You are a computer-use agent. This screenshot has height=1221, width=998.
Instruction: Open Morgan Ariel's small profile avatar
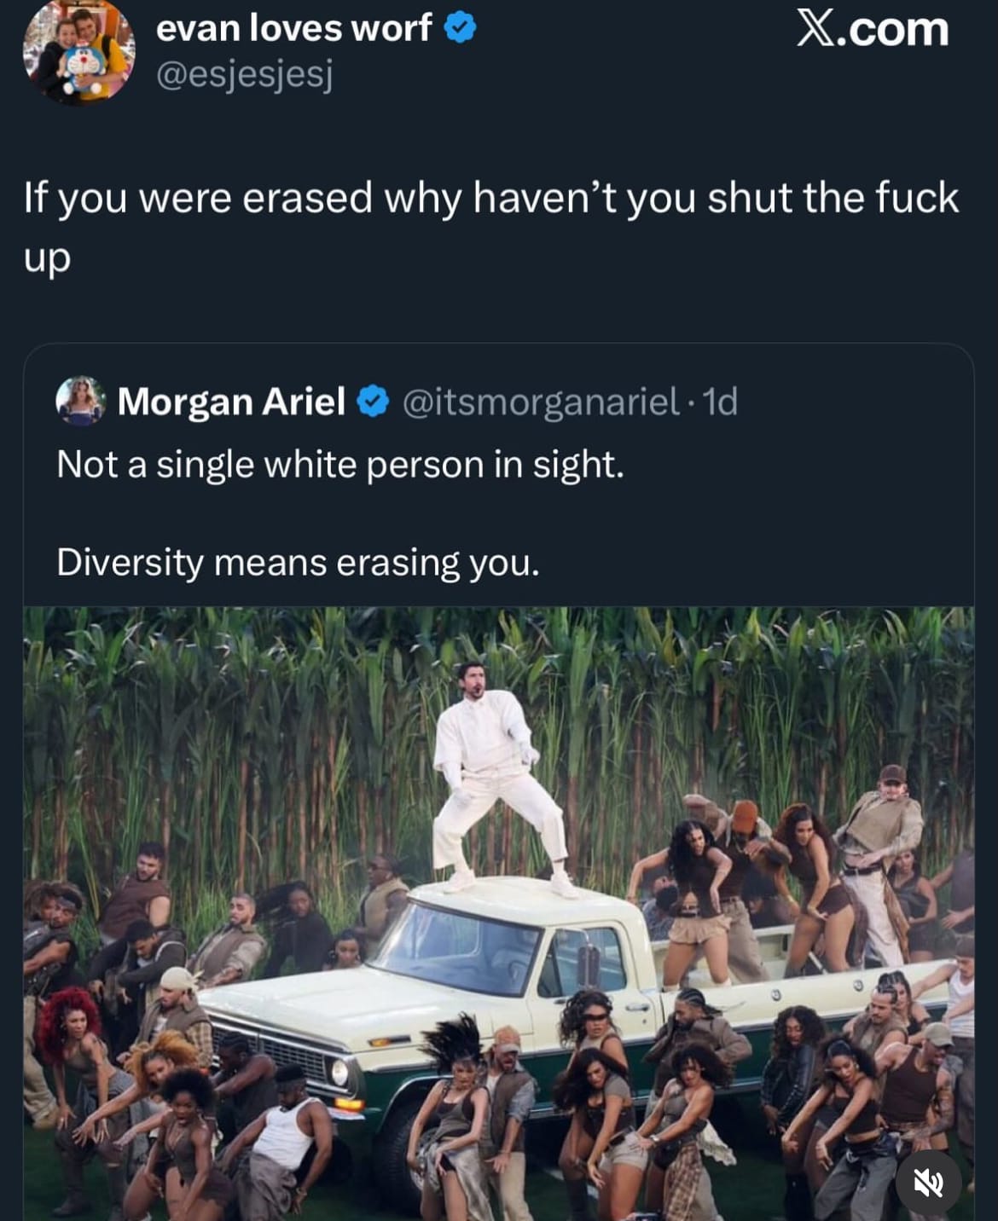(80, 401)
